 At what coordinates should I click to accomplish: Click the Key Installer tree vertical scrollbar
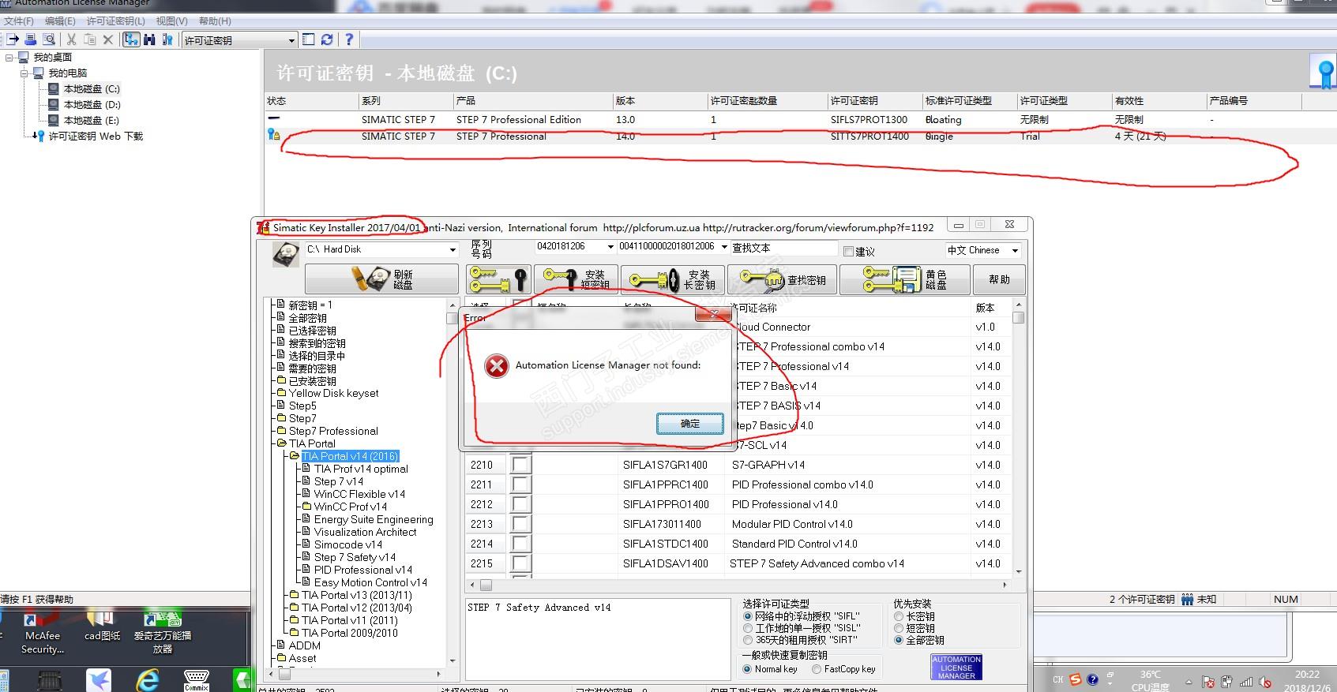coord(453,483)
